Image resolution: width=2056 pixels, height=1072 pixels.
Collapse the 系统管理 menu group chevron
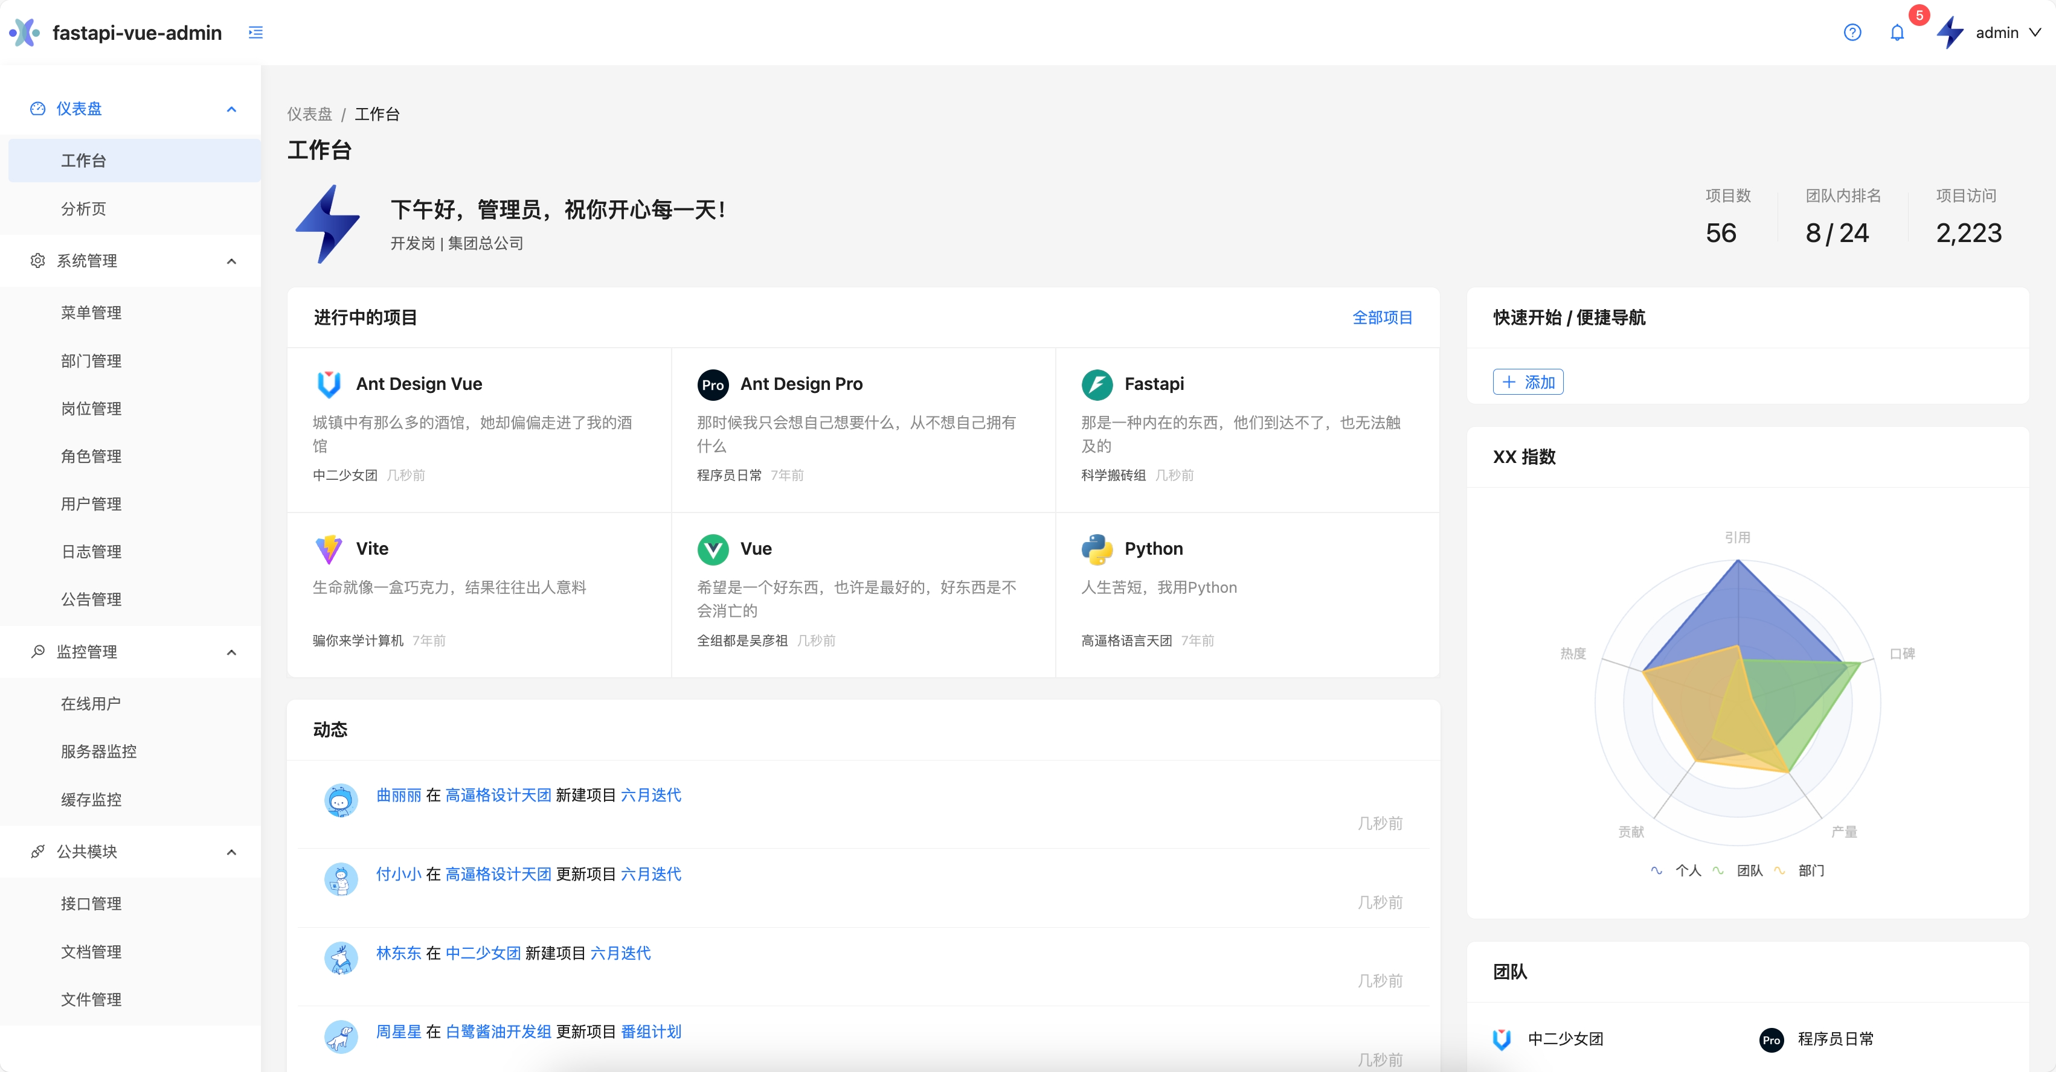point(231,261)
